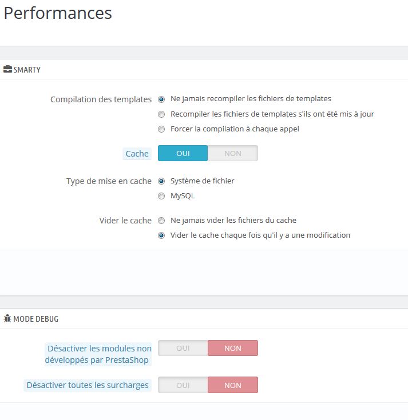Set NON for 'Désactiver toutes les surcharges'

coord(233,385)
